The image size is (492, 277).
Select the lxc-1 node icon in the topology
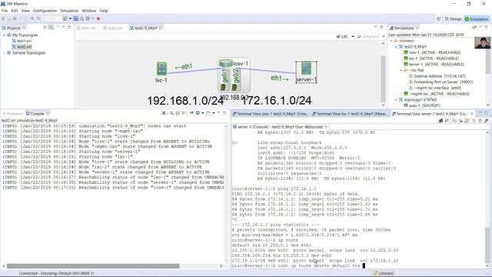[161, 68]
